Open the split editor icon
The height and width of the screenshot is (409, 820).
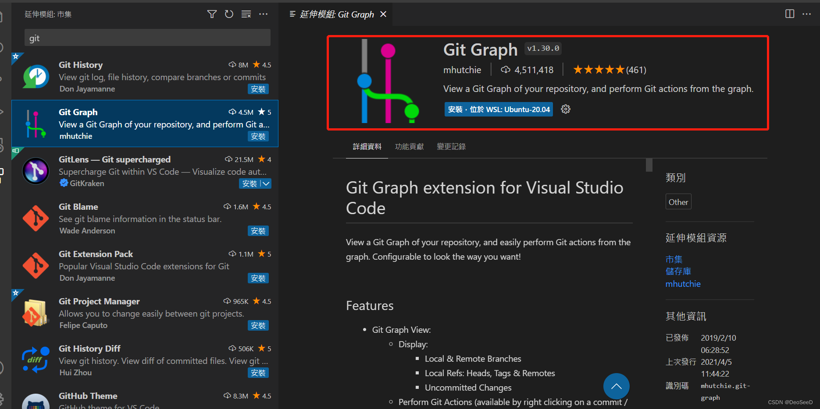(790, 14)
